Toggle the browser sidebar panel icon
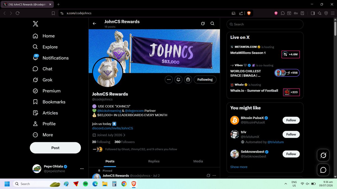 pos(313,13)
